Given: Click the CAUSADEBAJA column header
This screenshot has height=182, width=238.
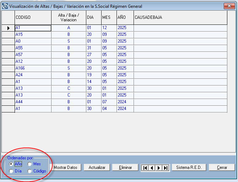Looking at the screenshot, I should tap(180, 17).
